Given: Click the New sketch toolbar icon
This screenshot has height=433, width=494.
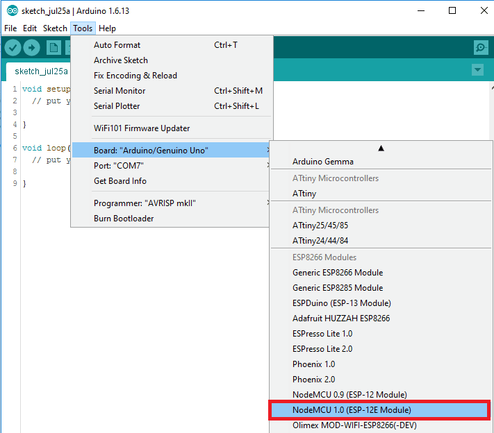Looking at the screenshot, I should click(53, 48).
